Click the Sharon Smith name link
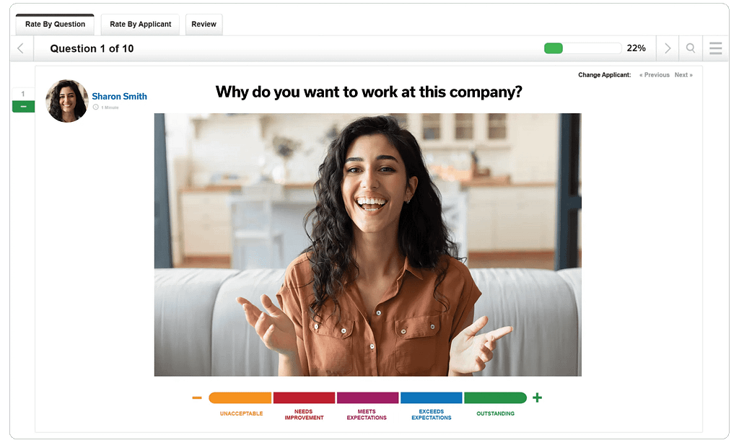The height and width of the screenshot is (448, 739). (x=119, y=96)
